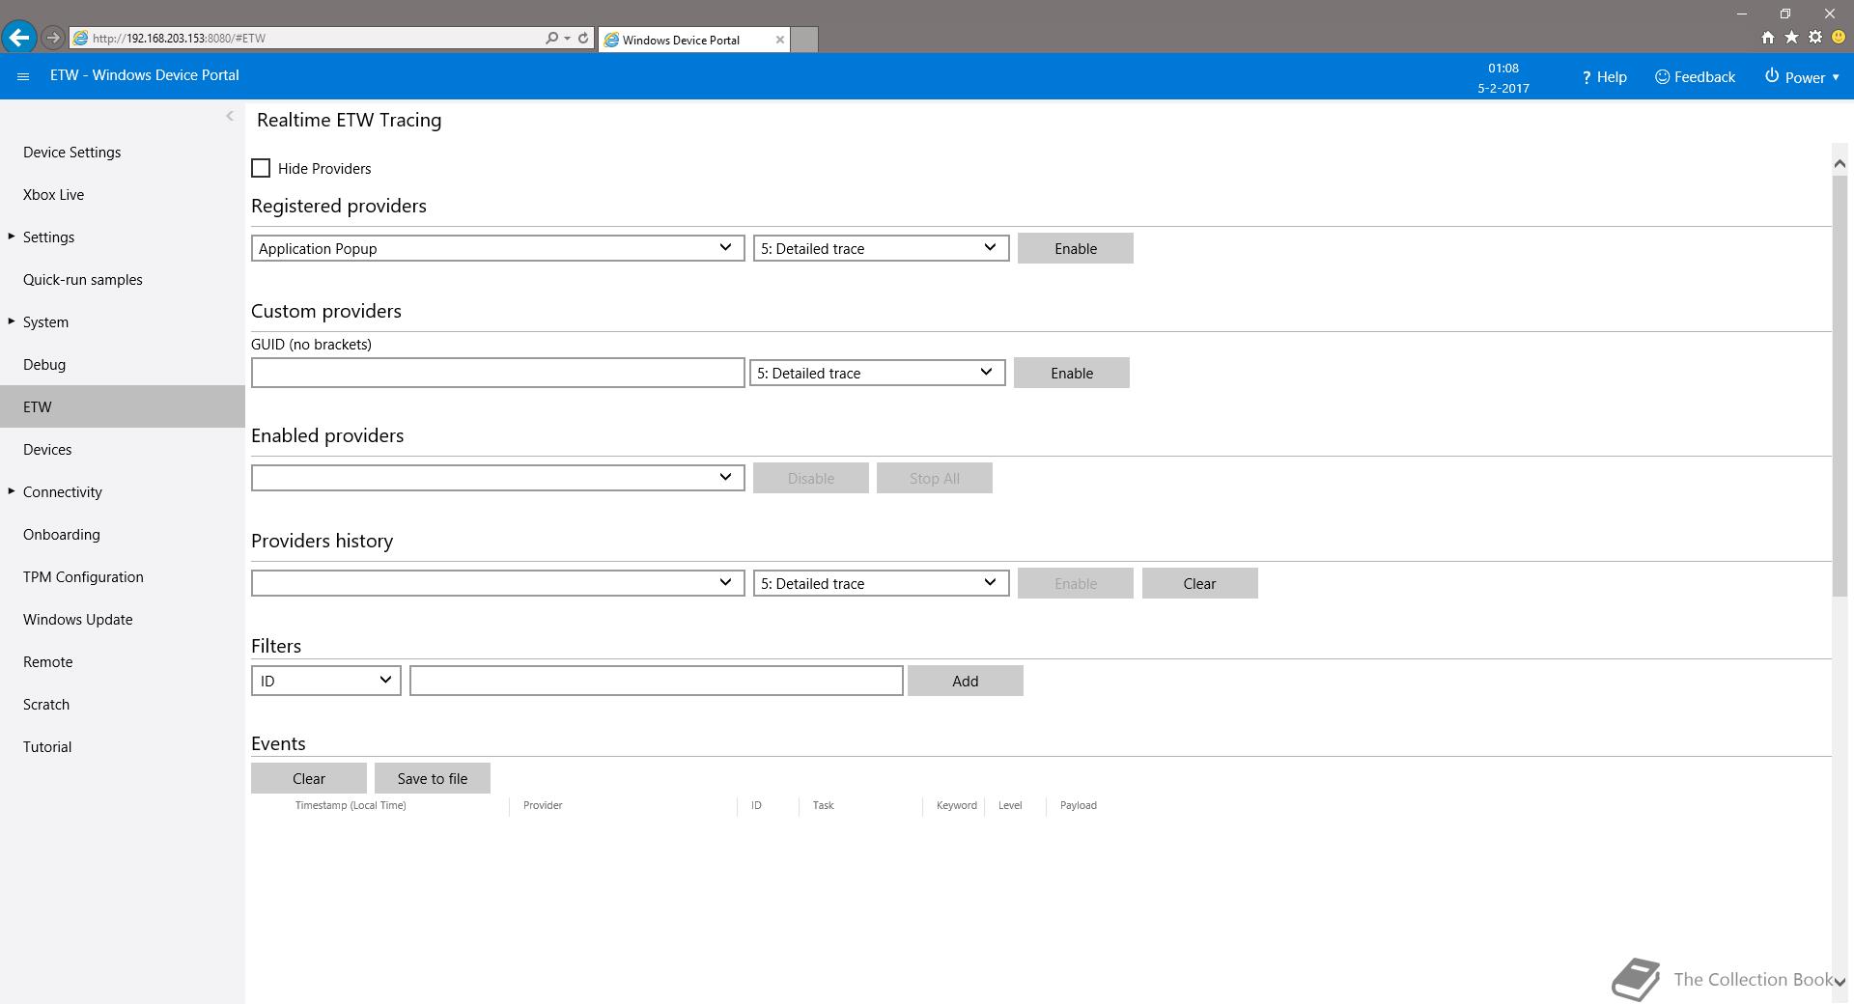Image resolution: width=1854 pixels, height=1004 pixels.
Task: Open the Custom providers trace level dropdown
Action: (x=878, y=373)
